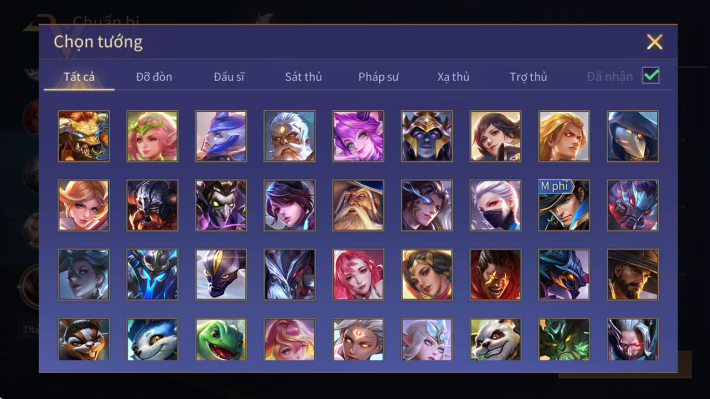Open the 'Sát thủ' tab
This screenshot has height=399, width=710.
tap(303, 77)
